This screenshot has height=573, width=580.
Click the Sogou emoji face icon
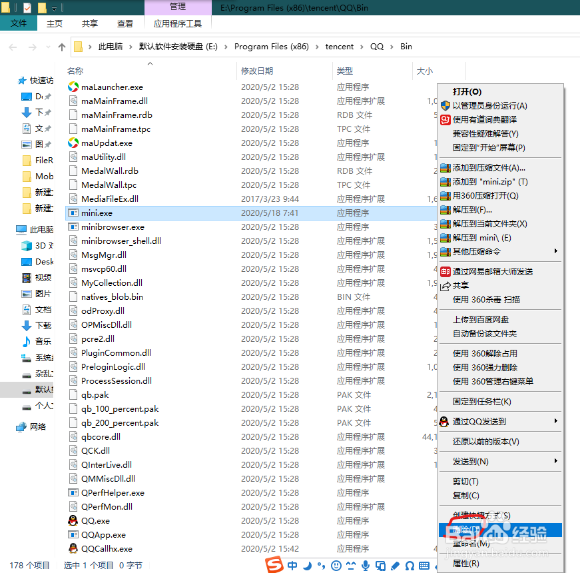[x=336, y=565]
